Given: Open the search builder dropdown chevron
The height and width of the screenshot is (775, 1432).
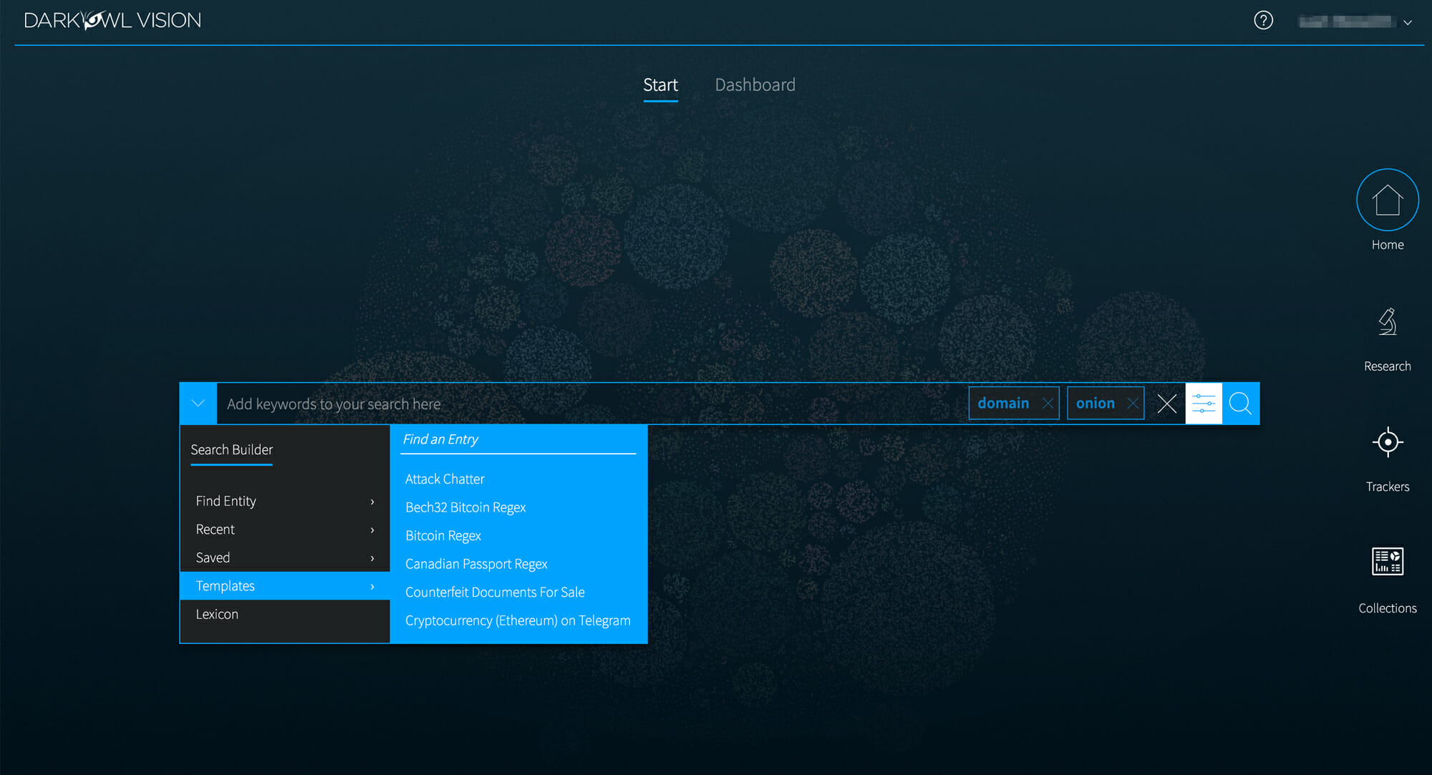Looking at the screenshot, I should tap(198, 403).
